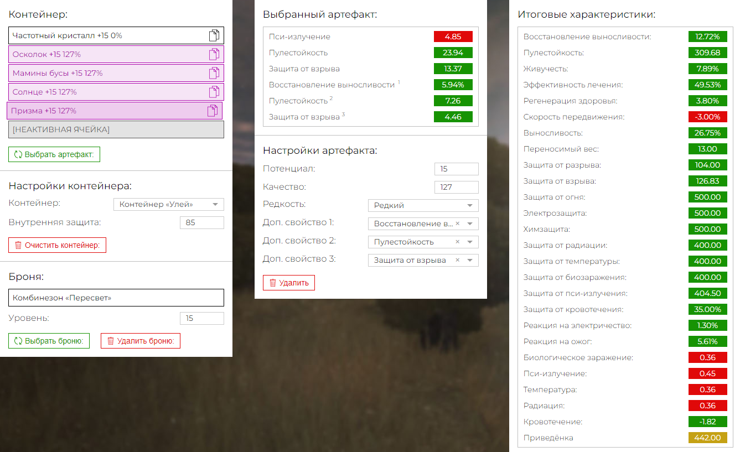
Task: Select the Осколок +15 127% row
Action: pos(116,55)
